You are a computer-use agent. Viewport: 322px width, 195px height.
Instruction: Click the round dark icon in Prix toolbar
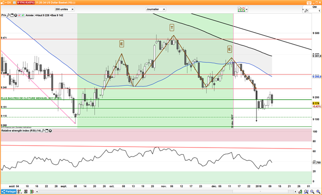click(16, 15)
